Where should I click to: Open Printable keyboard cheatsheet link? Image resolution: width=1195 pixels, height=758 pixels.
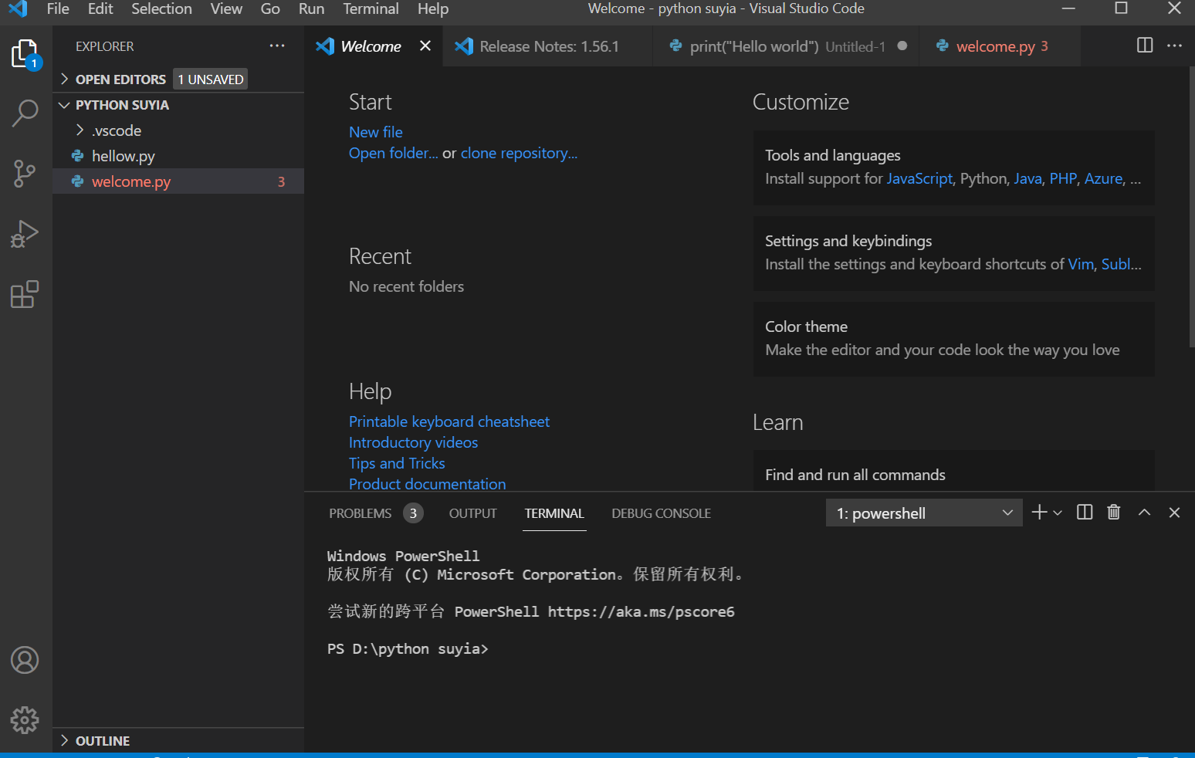449,421
